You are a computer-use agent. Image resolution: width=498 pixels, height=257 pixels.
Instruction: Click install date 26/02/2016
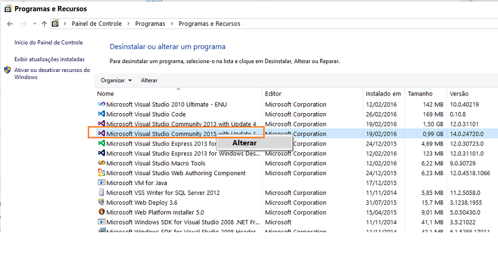coord(381,114)
